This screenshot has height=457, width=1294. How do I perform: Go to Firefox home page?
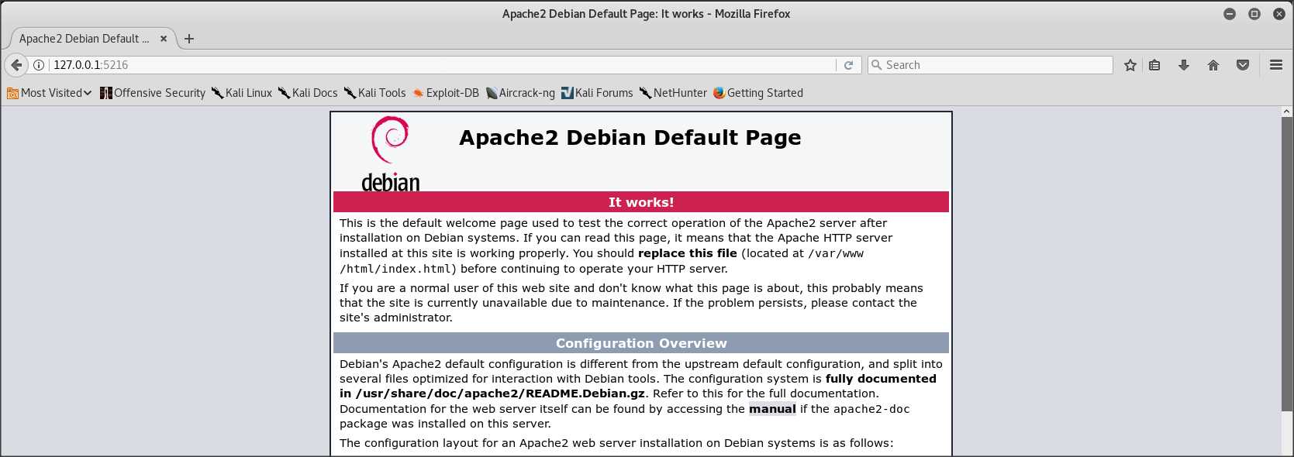tap(1213, 65)
